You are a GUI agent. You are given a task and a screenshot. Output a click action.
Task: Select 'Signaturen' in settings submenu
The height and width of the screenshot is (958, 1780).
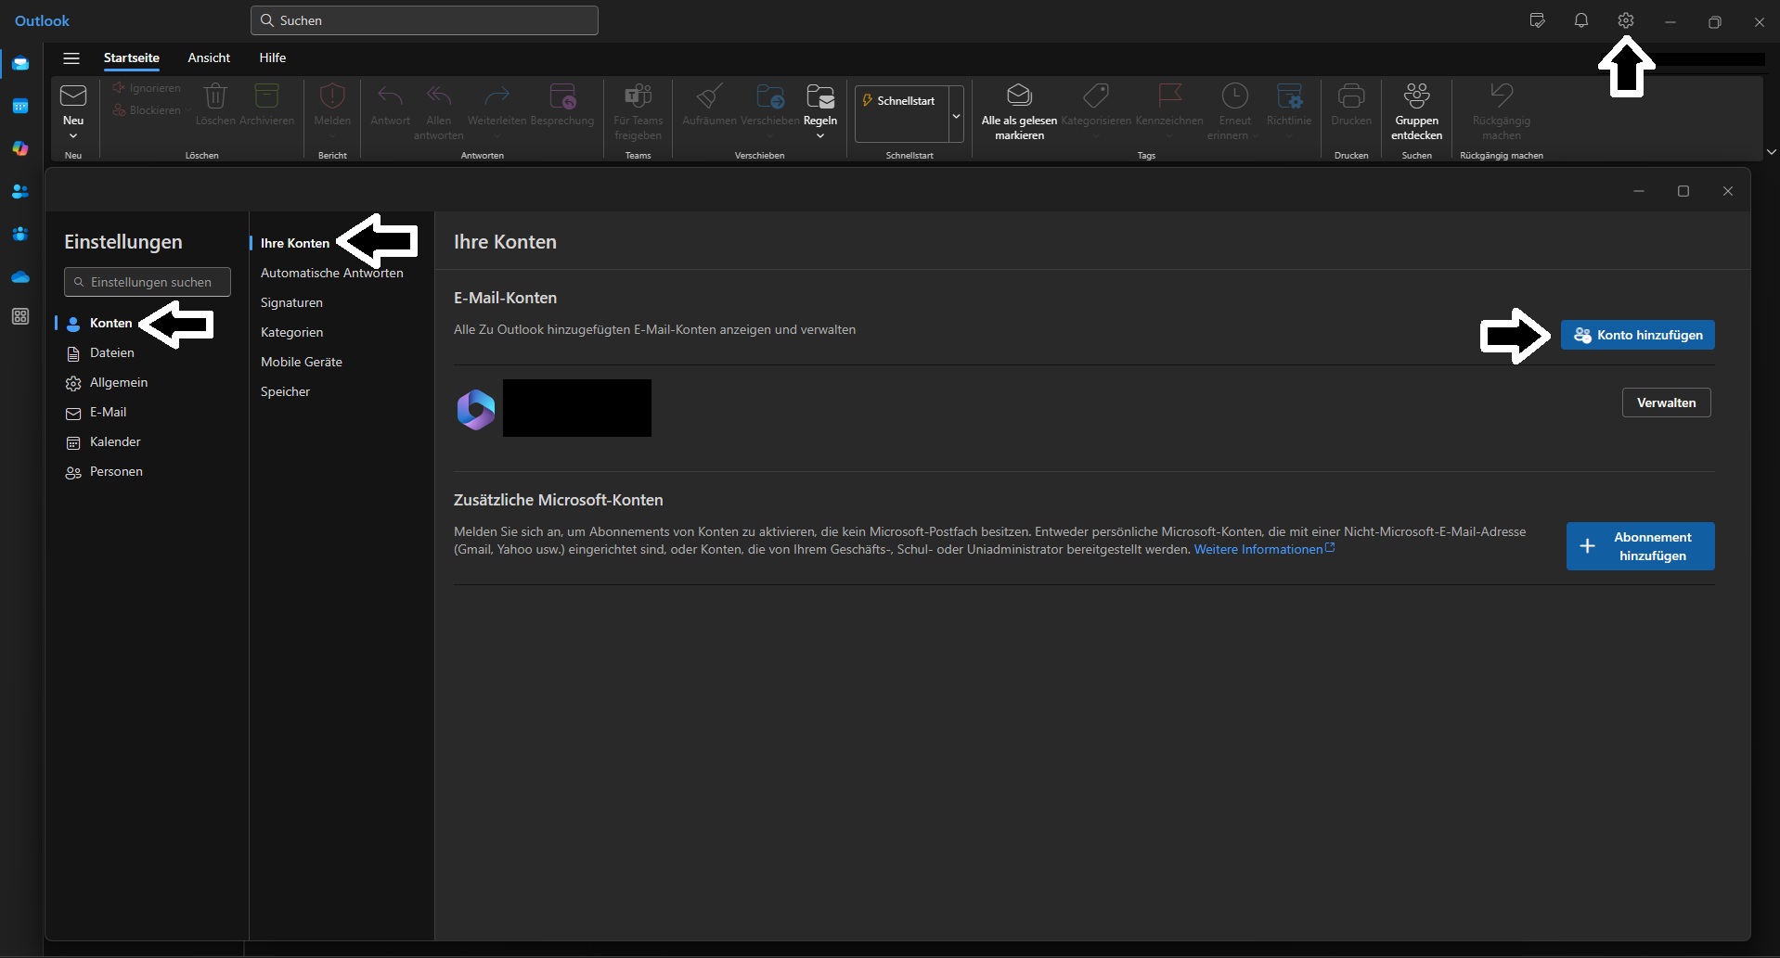click(291, 302)
